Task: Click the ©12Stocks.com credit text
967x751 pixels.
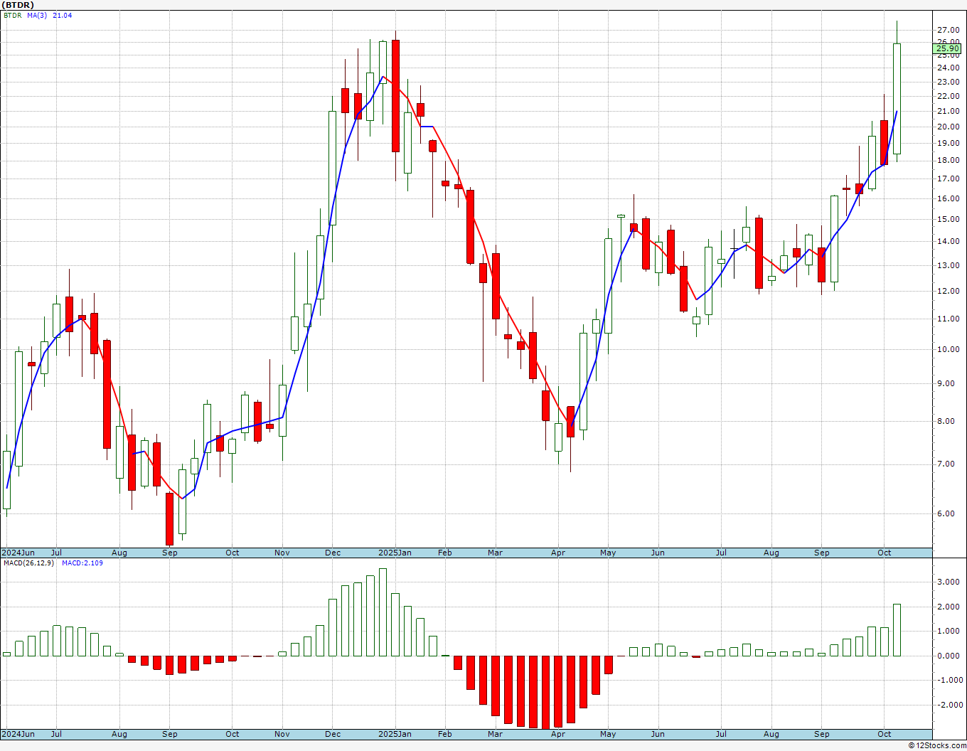Action: [938, 745]
